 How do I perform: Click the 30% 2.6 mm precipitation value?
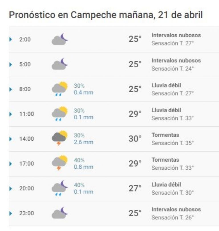(x=84, y=139)
